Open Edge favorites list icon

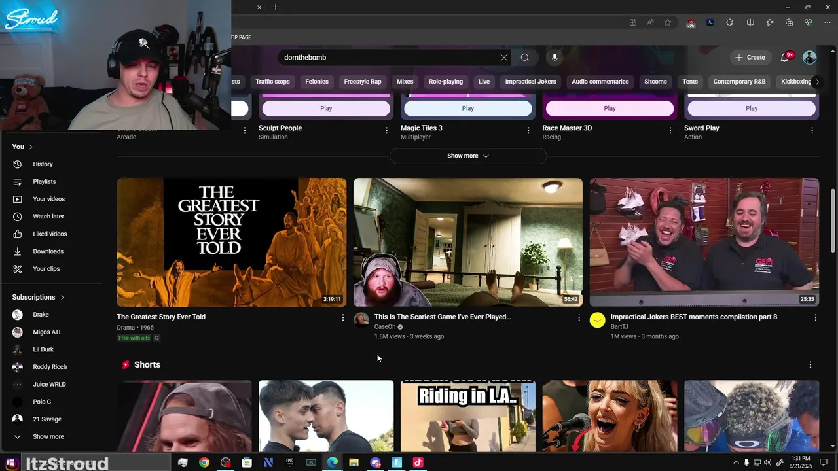pos(770,22)
